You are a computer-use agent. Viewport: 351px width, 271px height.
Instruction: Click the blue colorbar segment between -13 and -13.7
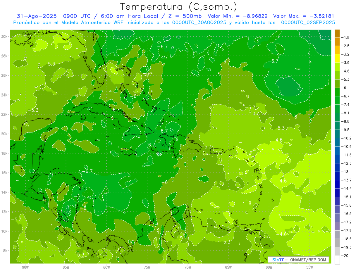pos(337,176)
